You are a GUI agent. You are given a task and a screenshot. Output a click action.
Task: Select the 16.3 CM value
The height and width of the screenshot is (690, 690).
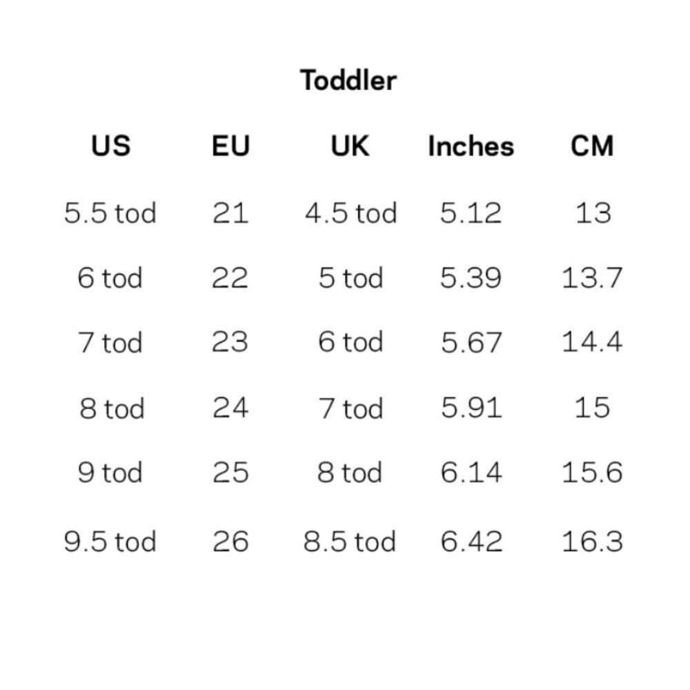click(x=592, y=542)
